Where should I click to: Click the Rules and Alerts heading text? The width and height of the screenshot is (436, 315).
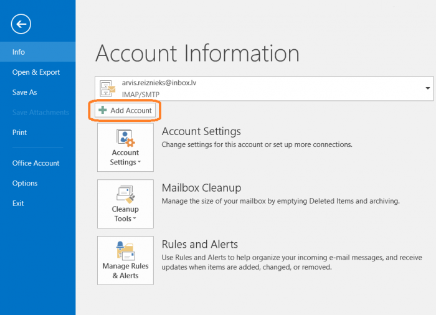(x=200, y=245)
